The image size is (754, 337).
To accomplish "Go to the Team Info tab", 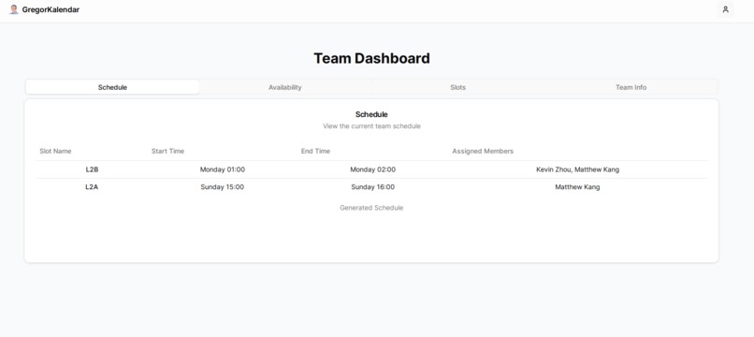I will (631, 87).
